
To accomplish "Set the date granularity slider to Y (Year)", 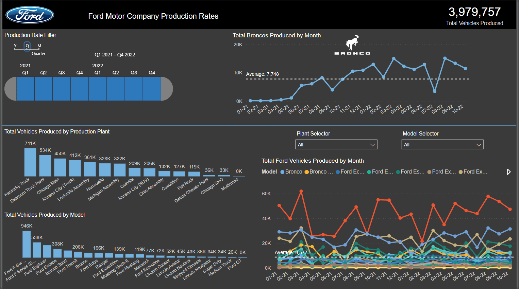I will pyautogui.click(x=15, y=47).
